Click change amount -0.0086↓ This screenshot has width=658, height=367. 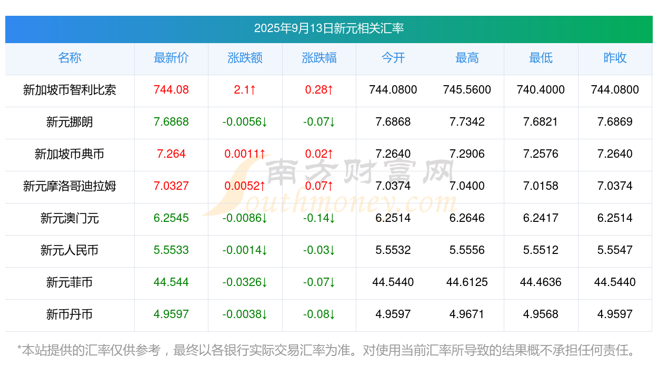point(245,218)
